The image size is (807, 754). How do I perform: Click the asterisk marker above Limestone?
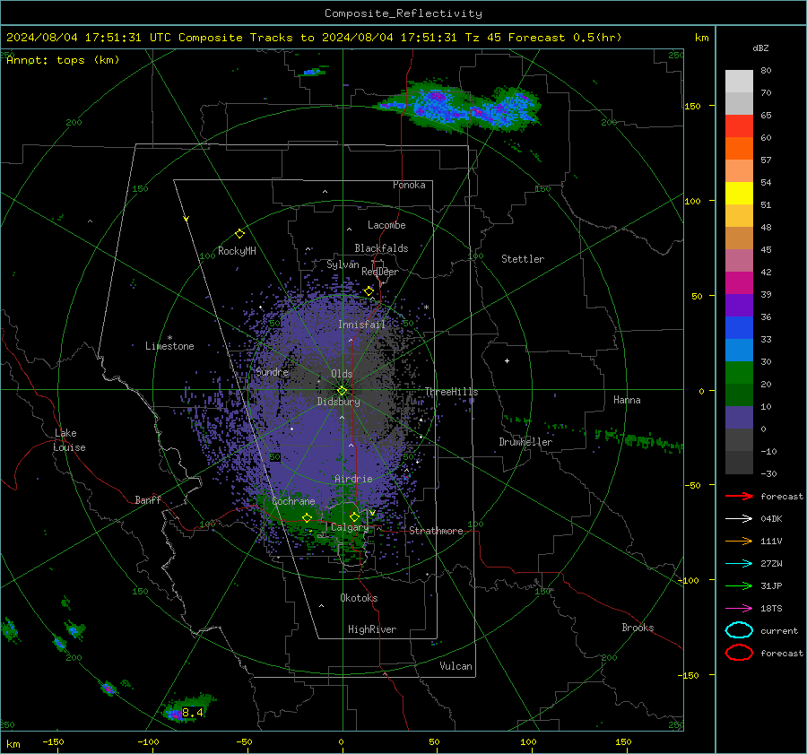coord(169,338)
